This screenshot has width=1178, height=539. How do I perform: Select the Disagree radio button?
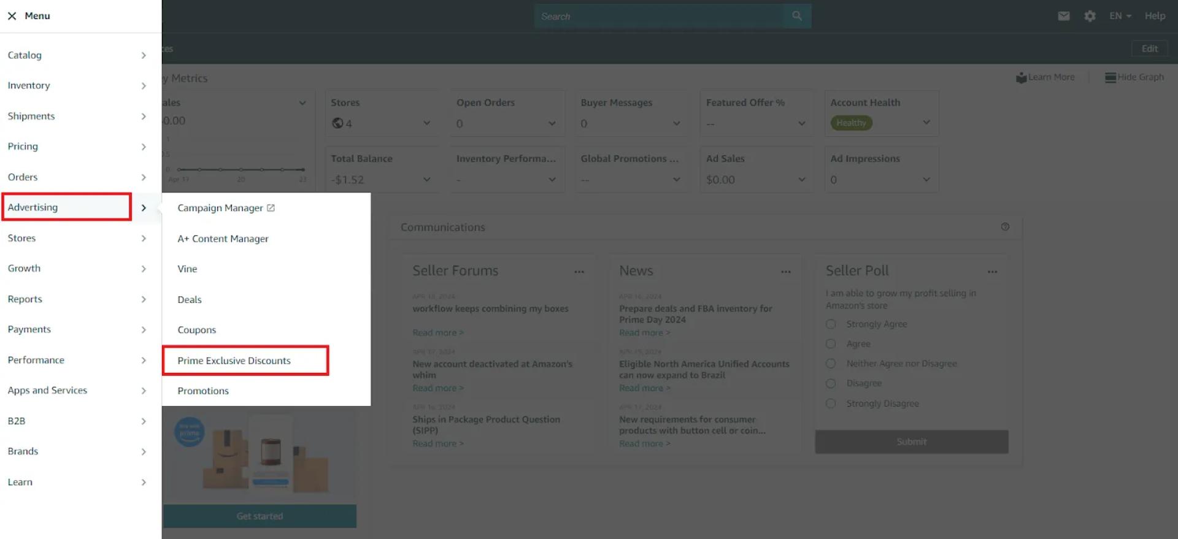[x=831, y=383]
